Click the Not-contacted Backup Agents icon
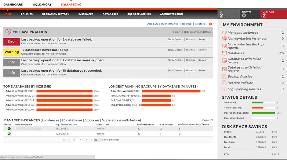 pyautogui.click(x=224, y=46)
